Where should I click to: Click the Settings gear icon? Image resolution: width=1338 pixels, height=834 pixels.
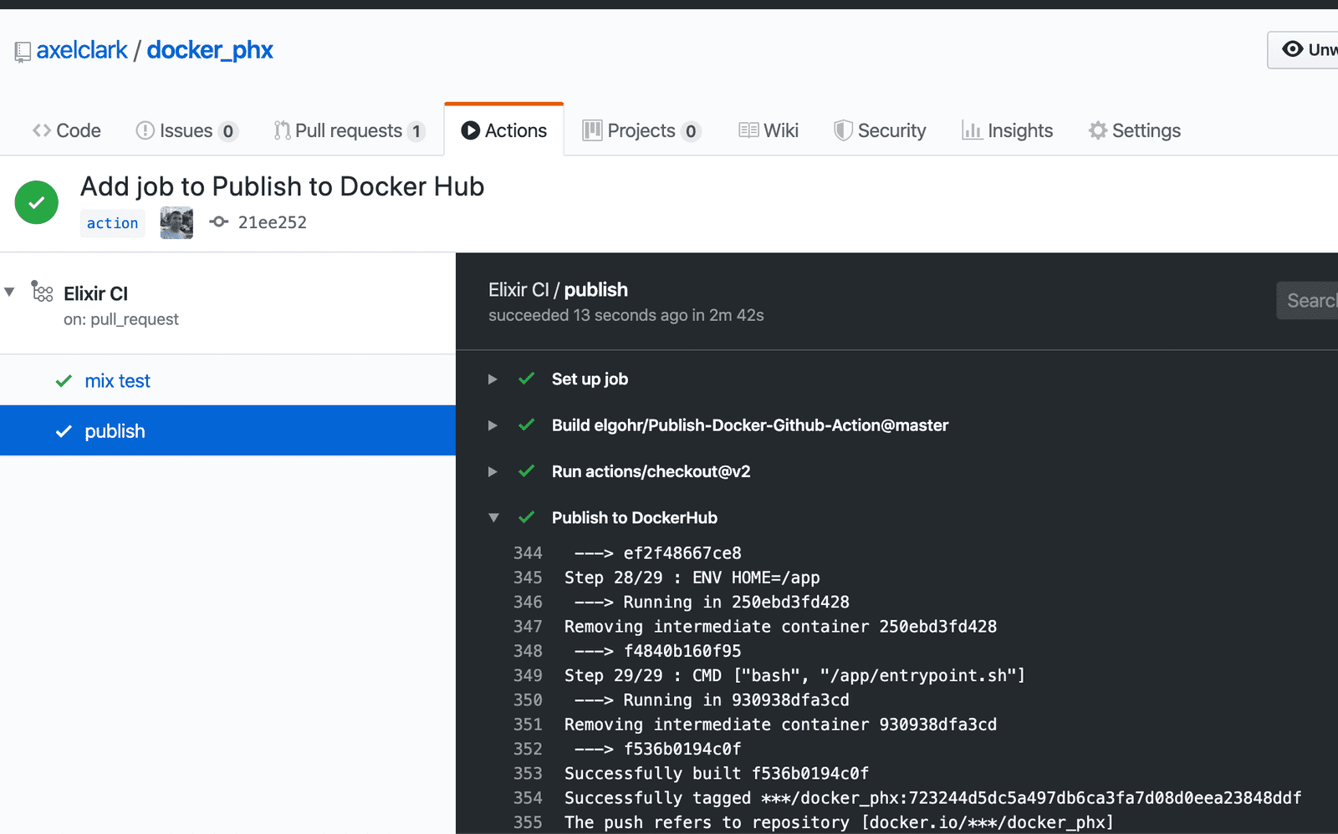[1096, 130]
